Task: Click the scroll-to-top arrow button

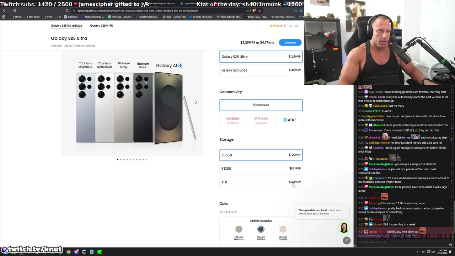Action: click(347, 241)
